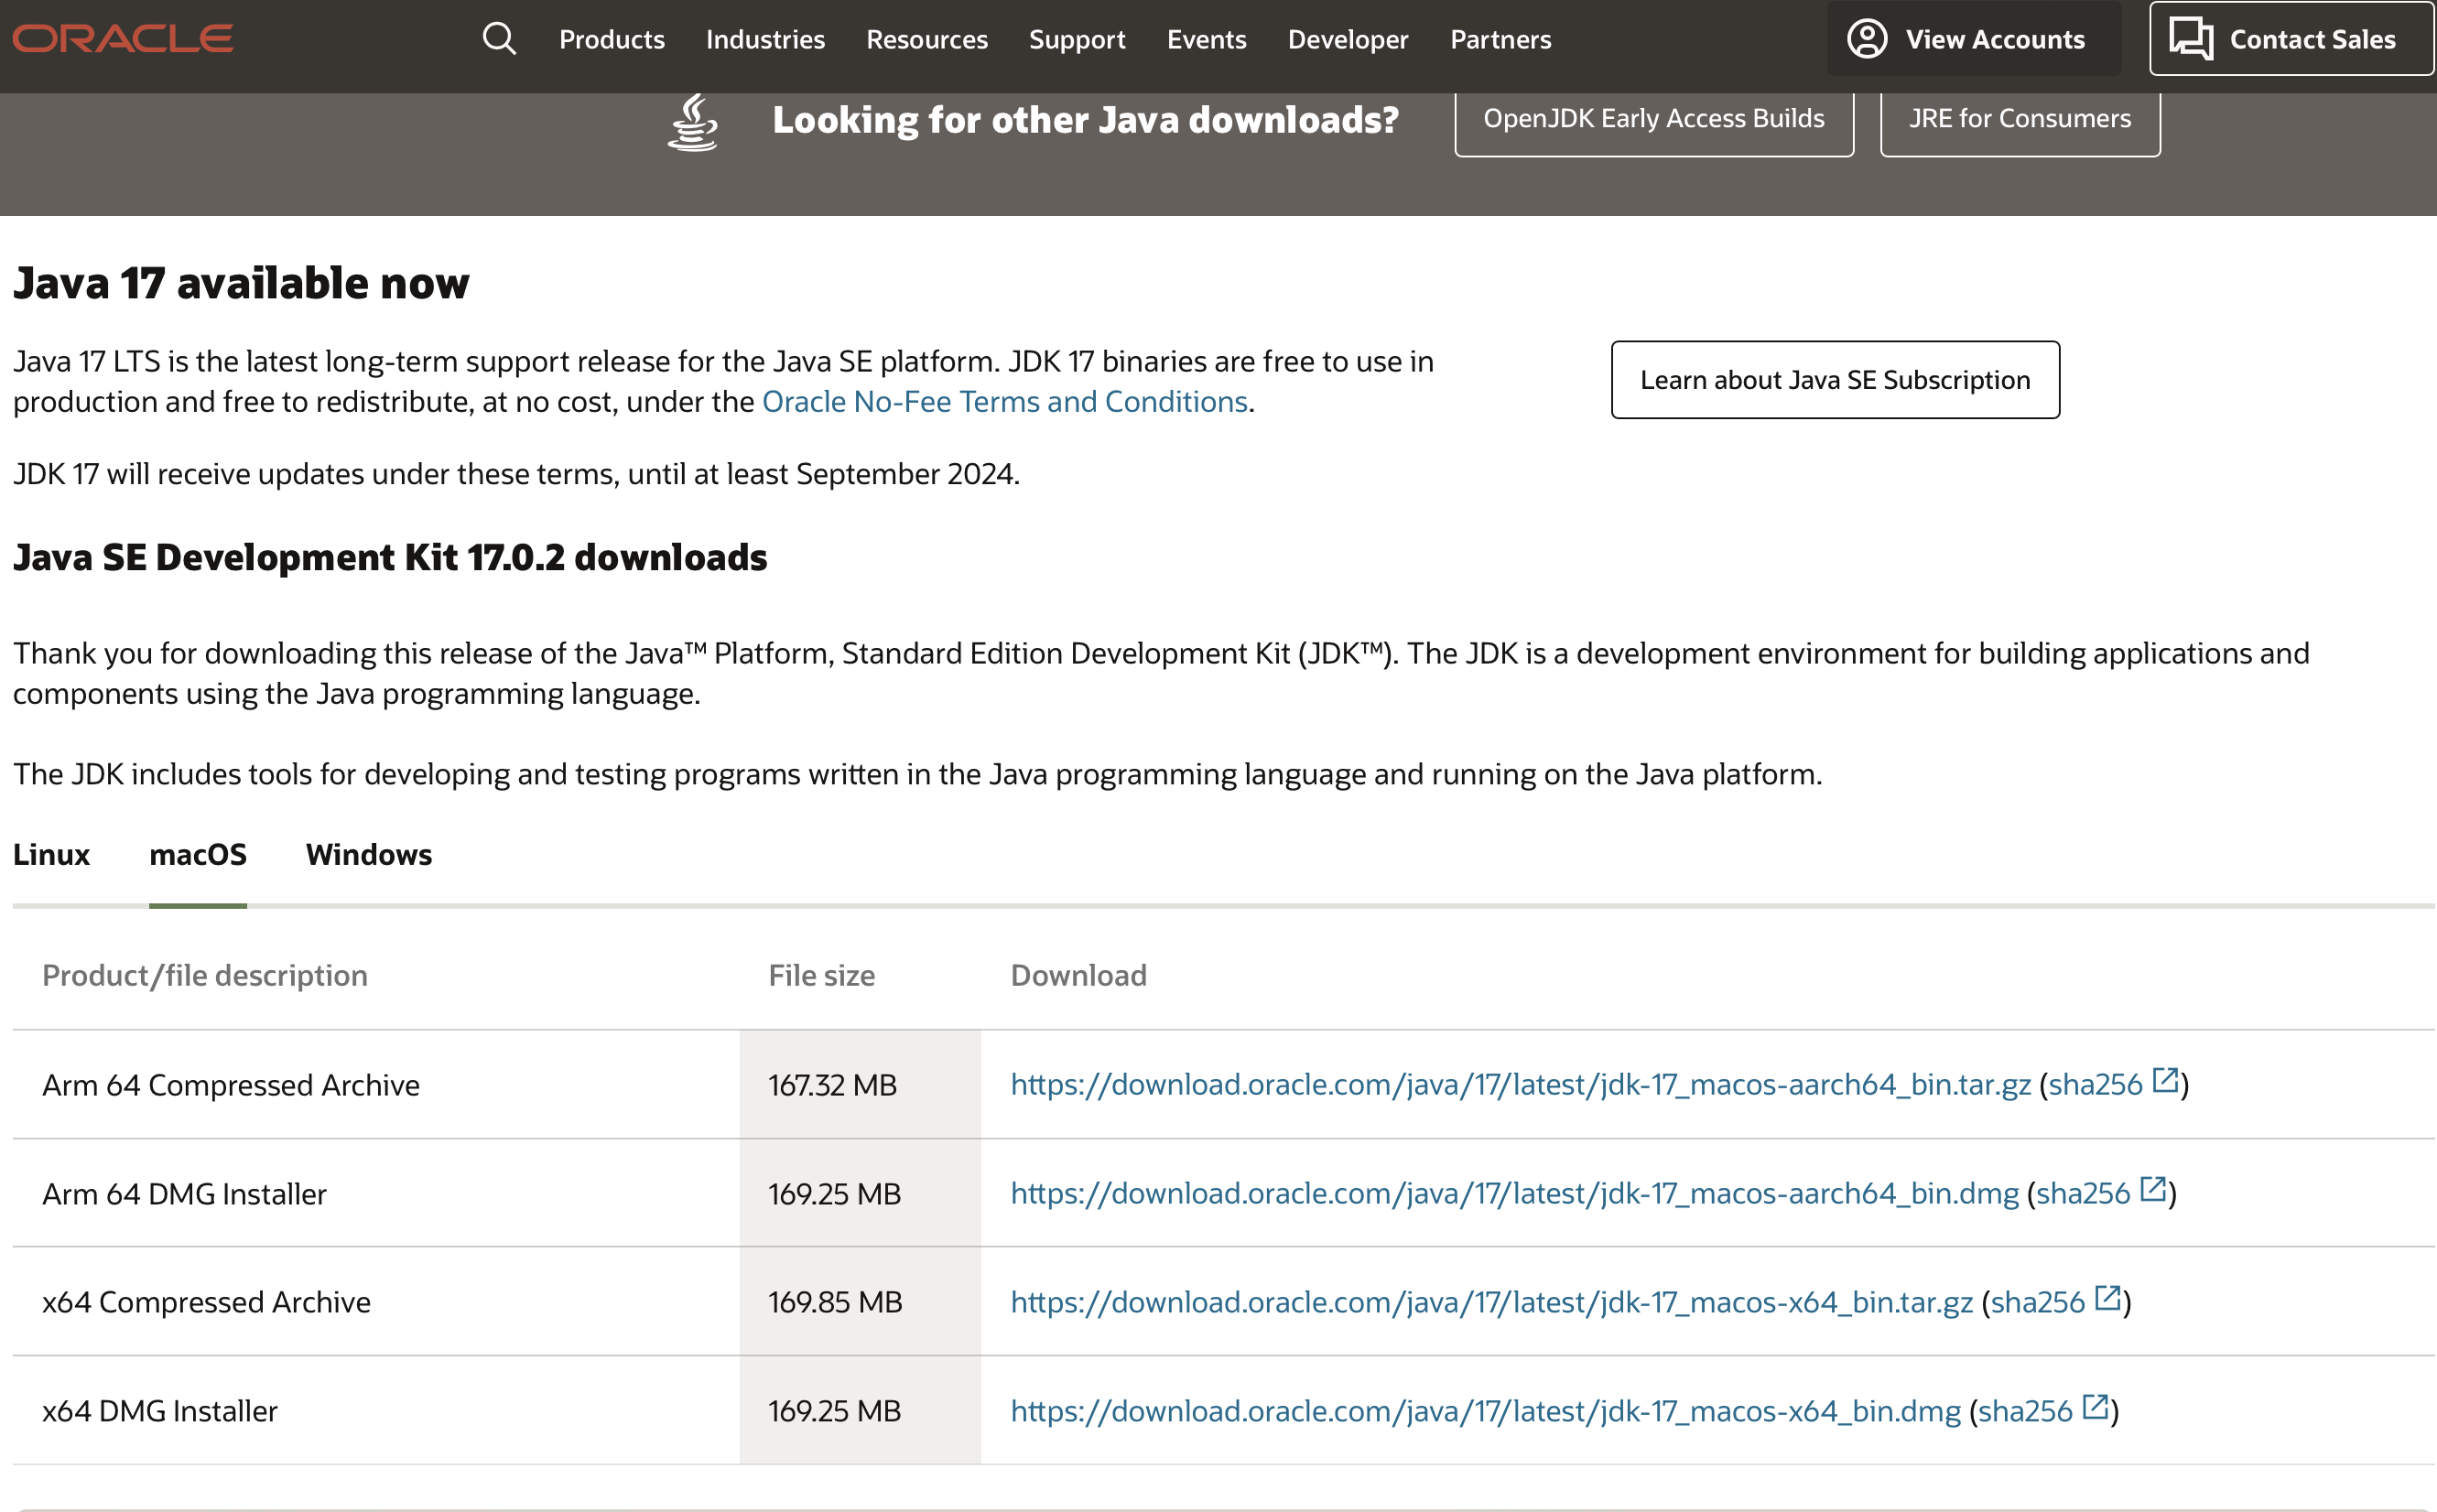Click Learn about Java SE Subscription
The height and width of the screenshot is (1512, 2437).
[1835, 380]
